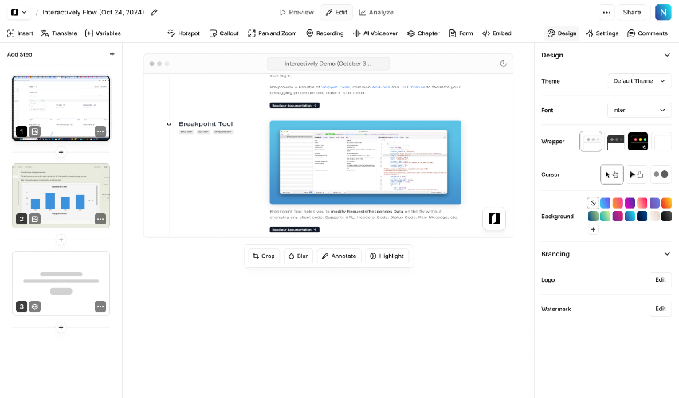Insert a step after step 3 with the plus

click(x=61, y=327)
